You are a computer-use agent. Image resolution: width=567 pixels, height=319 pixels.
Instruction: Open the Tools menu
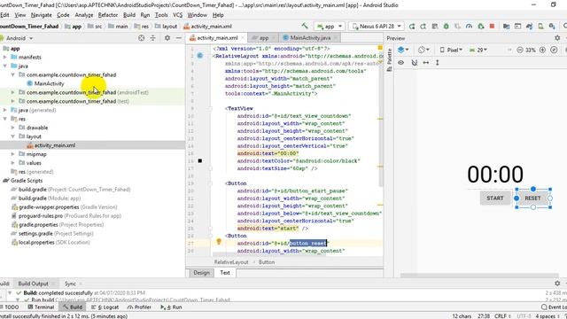pos(161,15)
